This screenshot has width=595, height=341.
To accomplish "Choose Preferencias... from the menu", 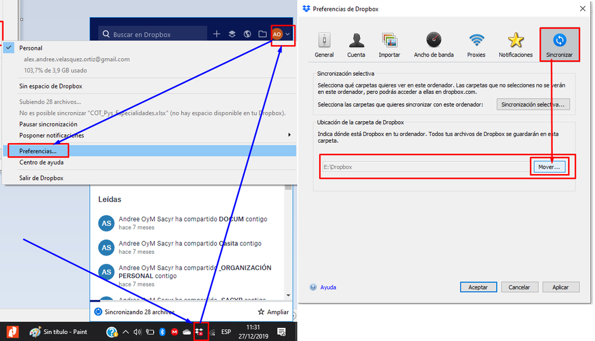I will 38,151.
